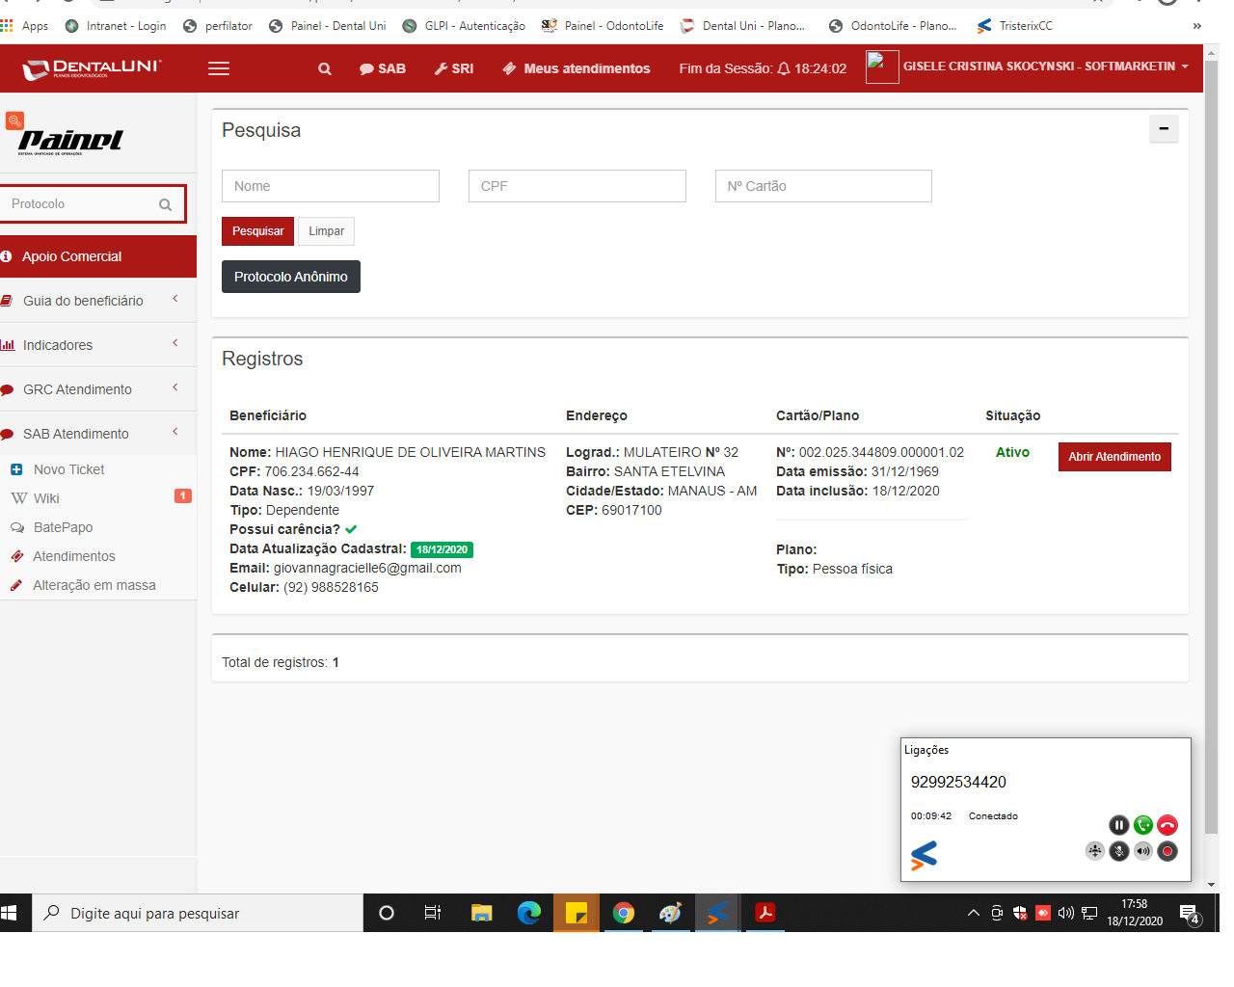The image size is (1234, 987).
Task: Click the CPF search field
Action: click(x=577, y=186)
